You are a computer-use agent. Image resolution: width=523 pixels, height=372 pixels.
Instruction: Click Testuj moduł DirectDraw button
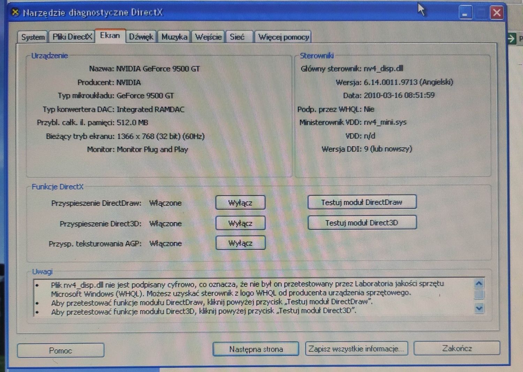(x=362, y=202)
